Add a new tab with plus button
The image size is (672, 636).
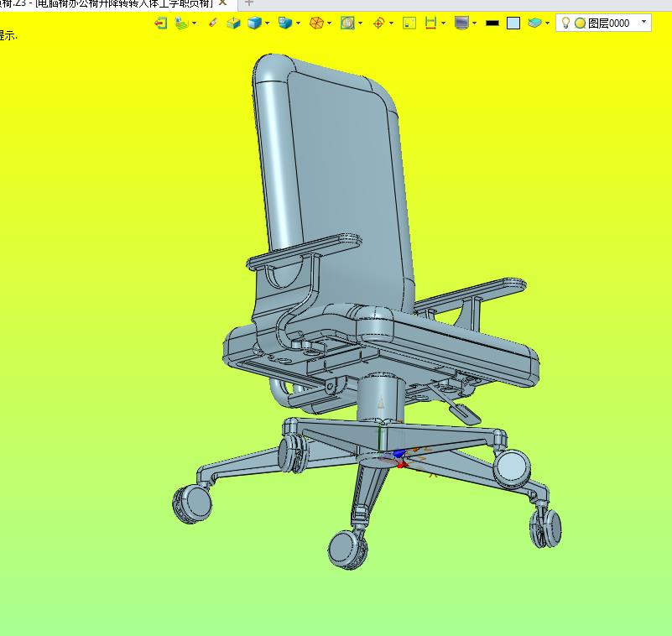coord(248,3)
